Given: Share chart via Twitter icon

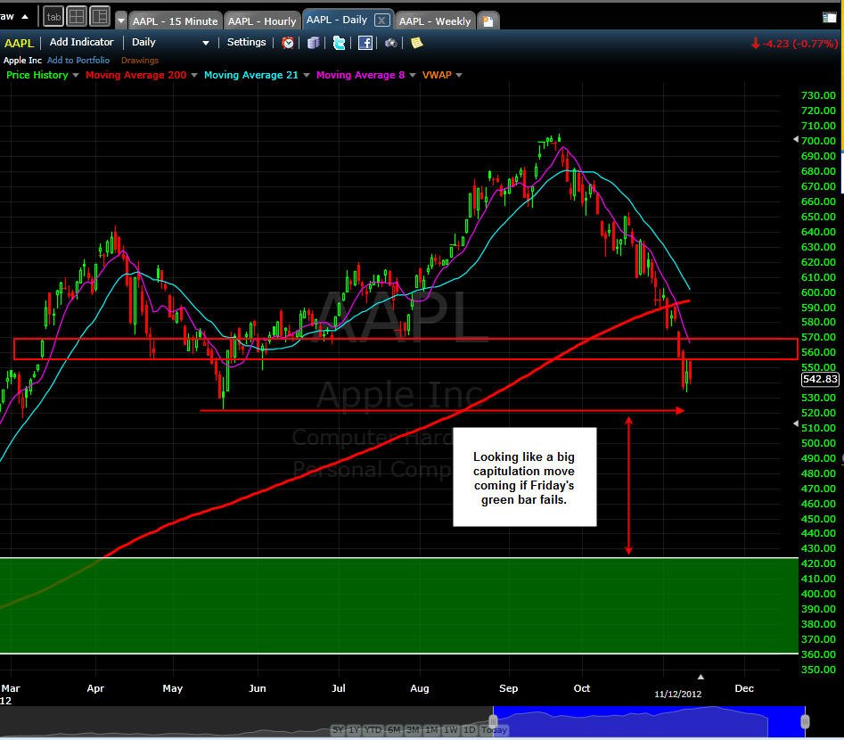Looking at the screenshot, I should point(339,43).
